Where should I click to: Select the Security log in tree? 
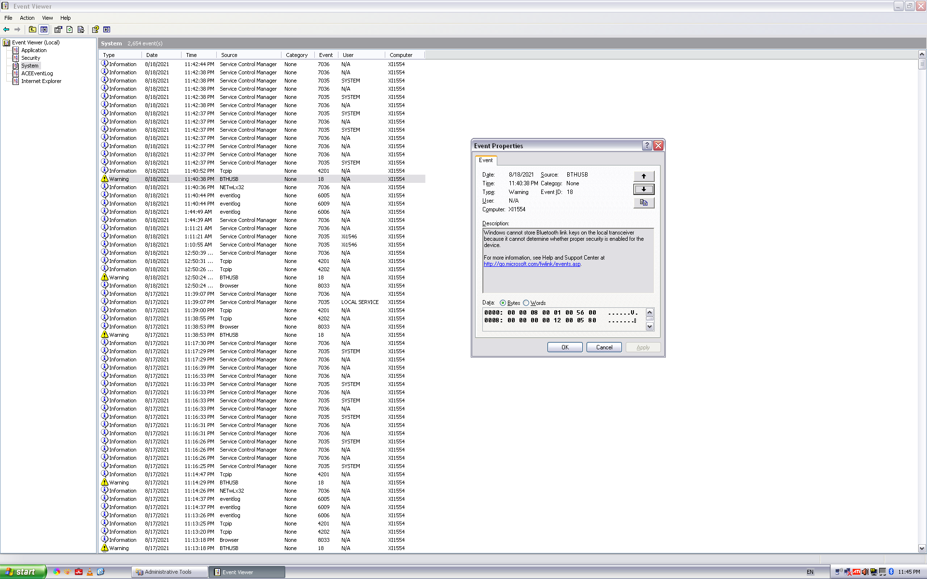30,58
